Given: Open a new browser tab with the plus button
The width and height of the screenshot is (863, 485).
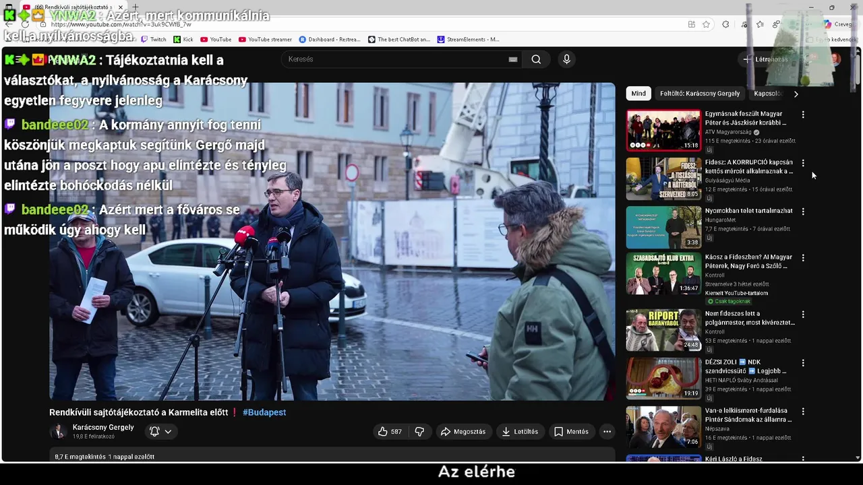Looking at the screenshot, I should 135,7.
